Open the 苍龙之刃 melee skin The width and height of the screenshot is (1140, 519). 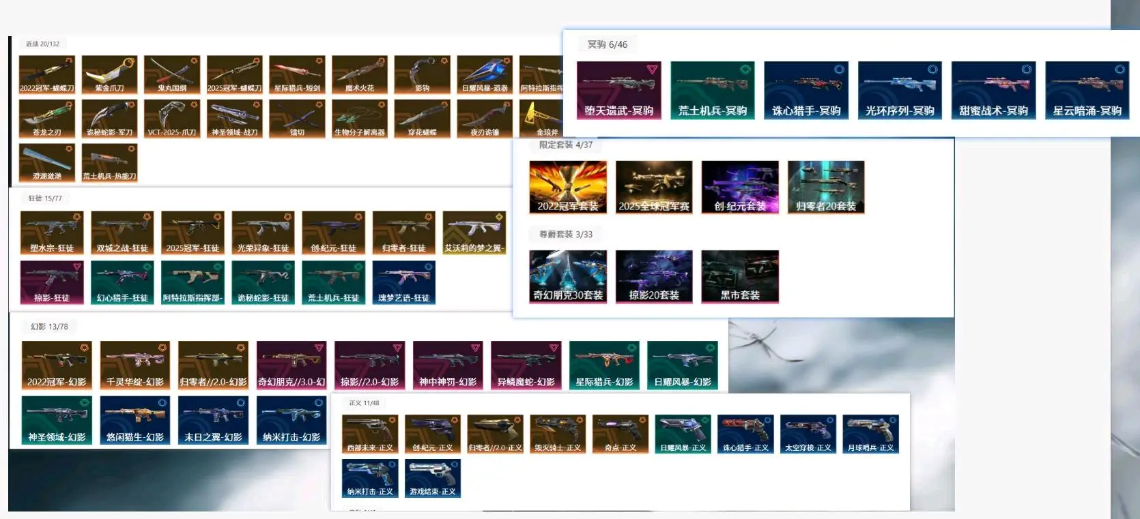click(46, 118)
